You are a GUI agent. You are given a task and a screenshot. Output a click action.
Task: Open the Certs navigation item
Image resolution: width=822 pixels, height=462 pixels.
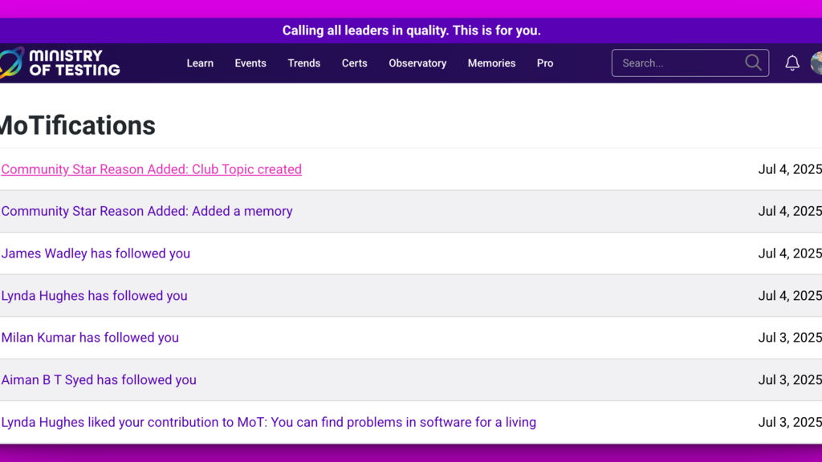coord(354,63)
